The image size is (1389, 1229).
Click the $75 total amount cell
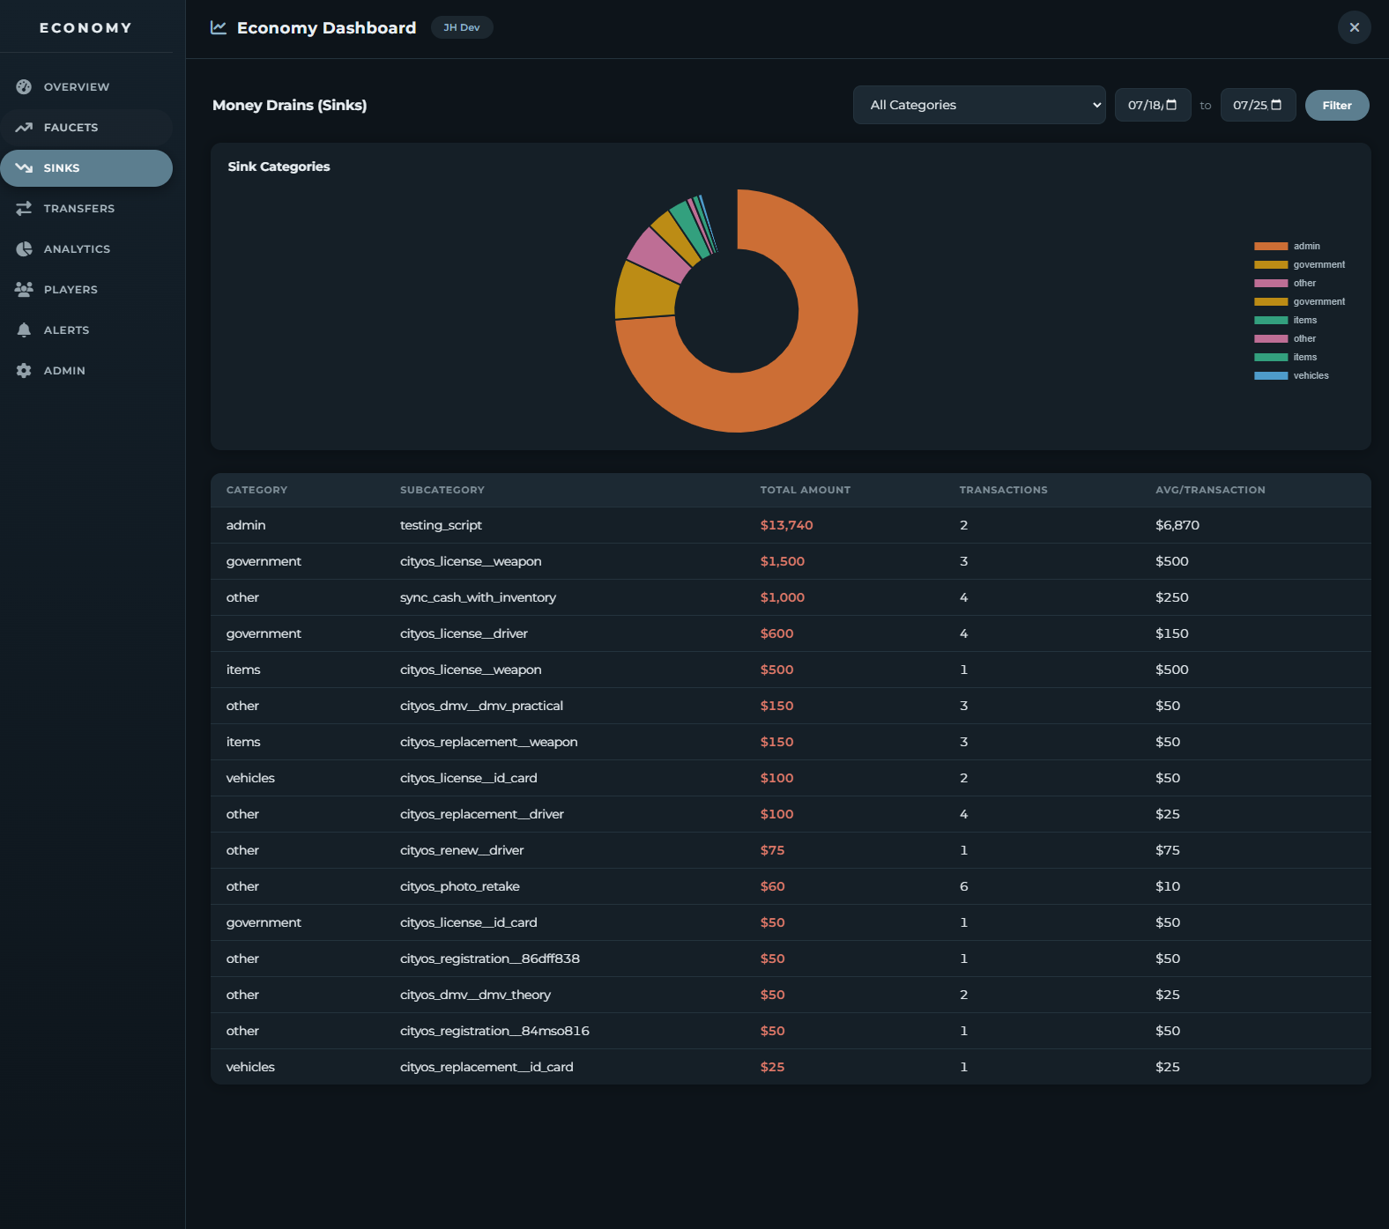tap(773, 850)
